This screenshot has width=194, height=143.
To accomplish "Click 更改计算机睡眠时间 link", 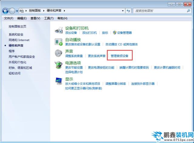I will [167, 68].
